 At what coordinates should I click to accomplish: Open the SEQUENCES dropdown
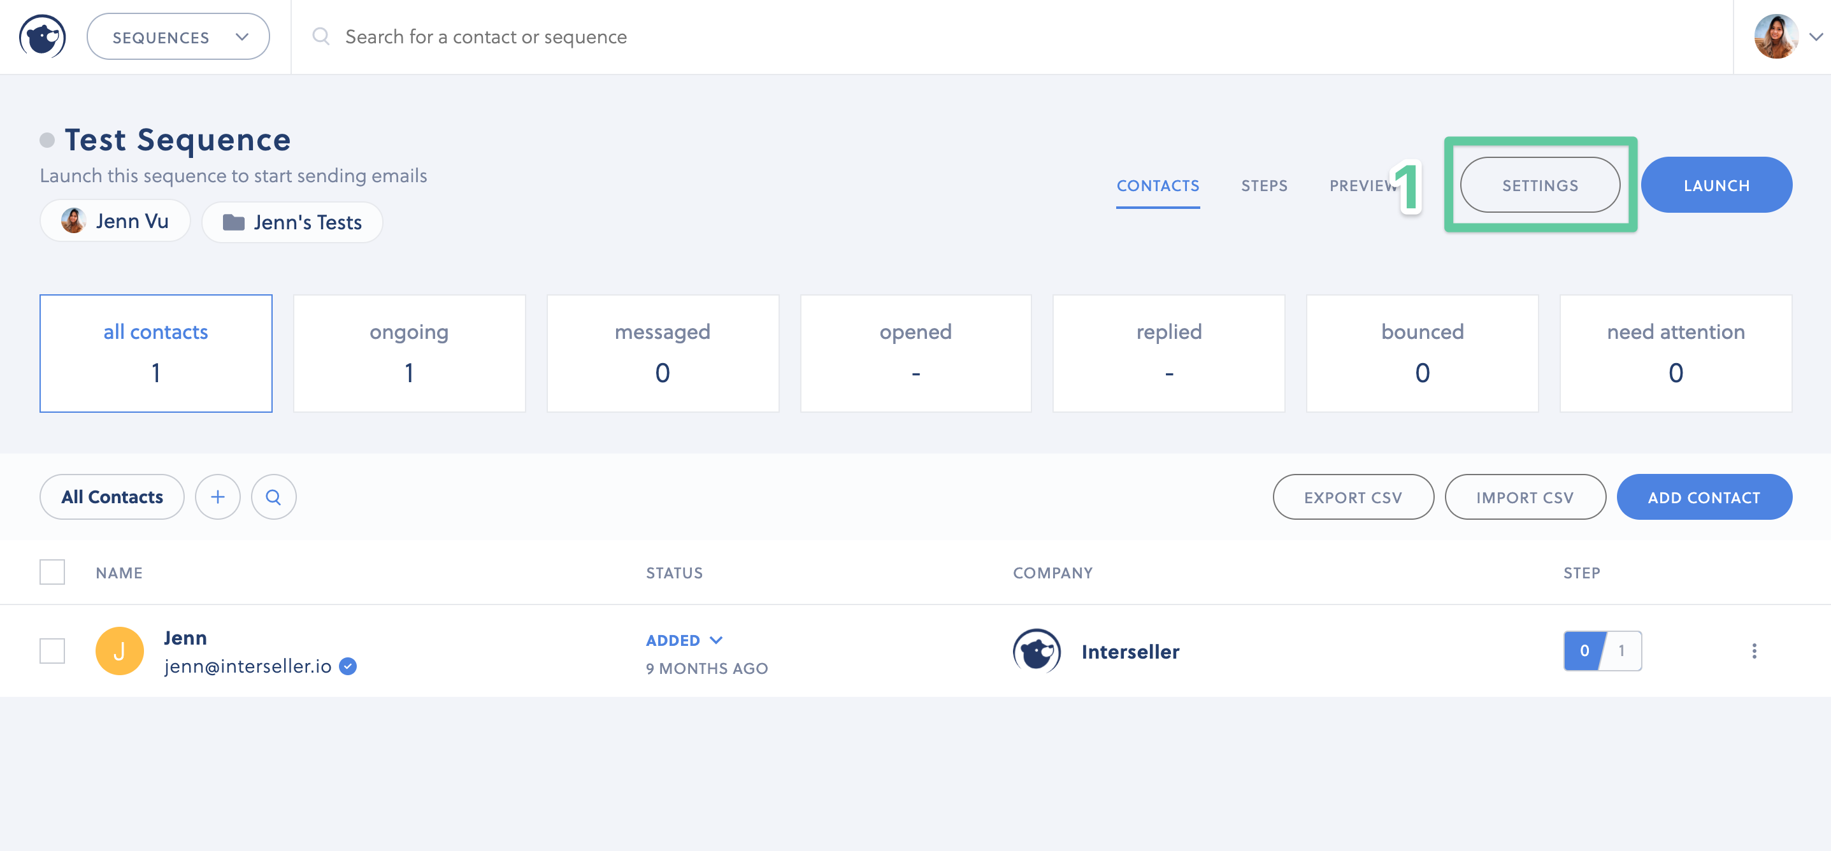pos(178,36)
